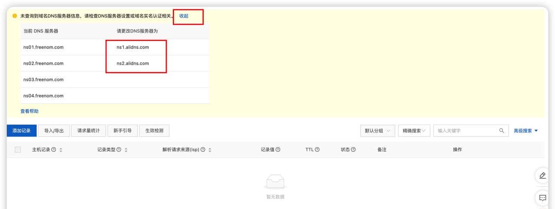
Task: Select ns01.freenom.com text
Action: point(43,47)
